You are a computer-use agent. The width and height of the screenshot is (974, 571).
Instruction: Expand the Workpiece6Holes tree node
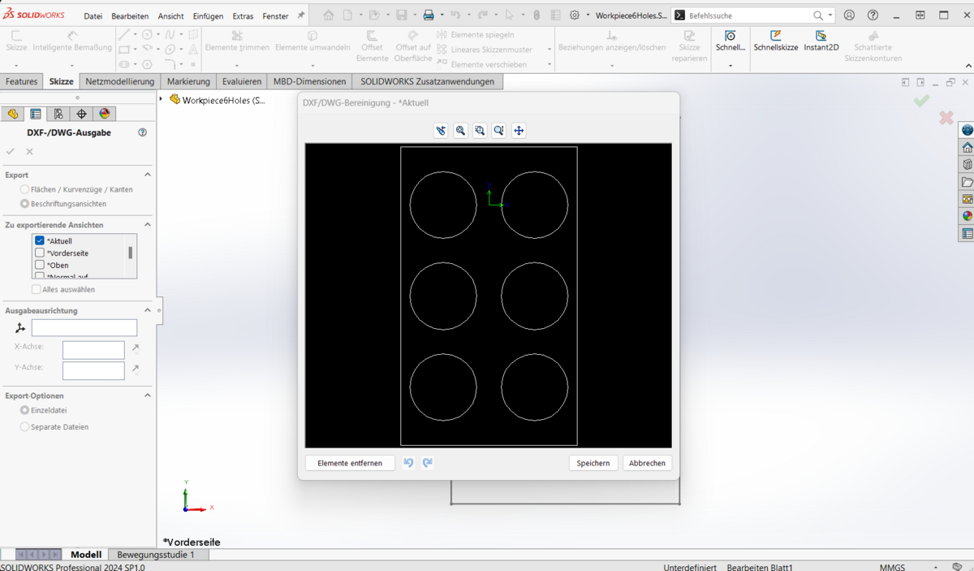pyautogui.click(x=162, y=100)
